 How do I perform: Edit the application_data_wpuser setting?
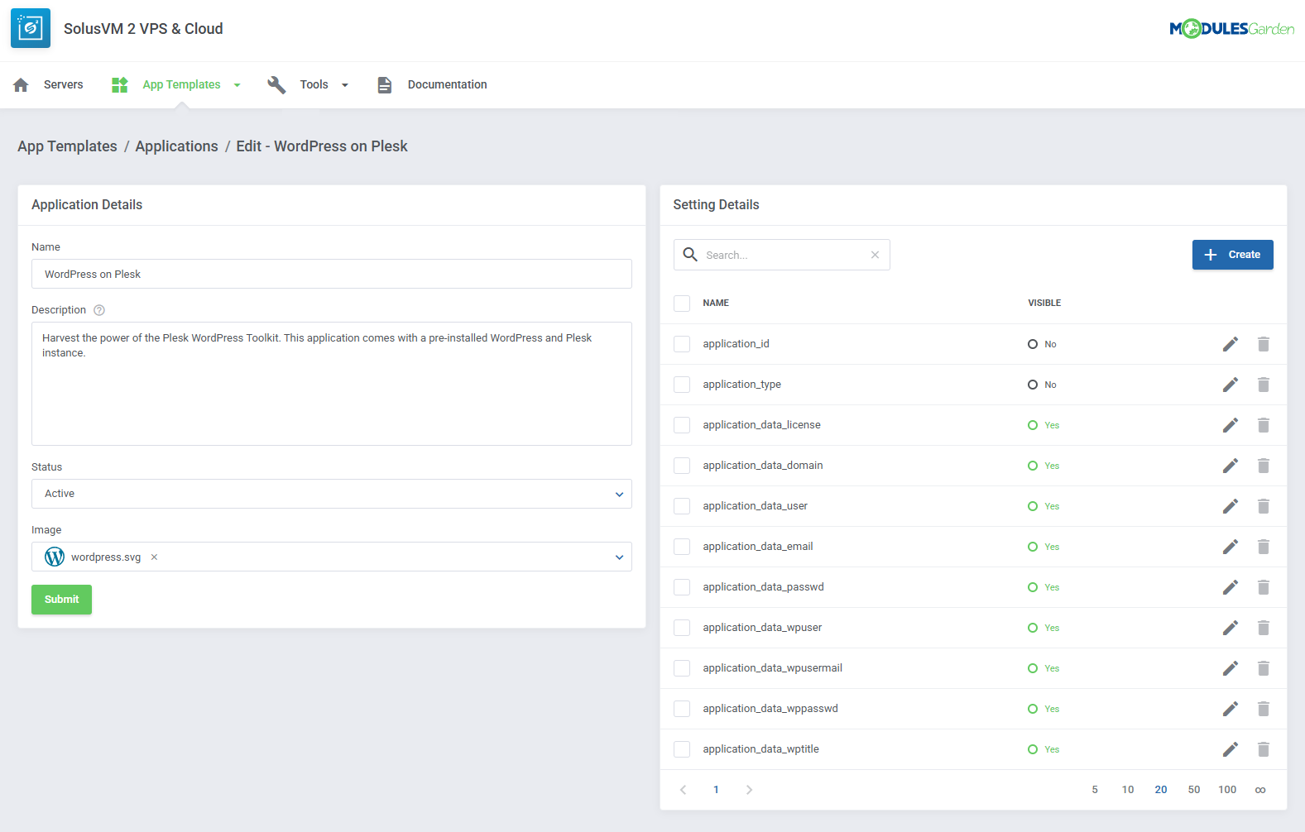tap(1231, 628)
